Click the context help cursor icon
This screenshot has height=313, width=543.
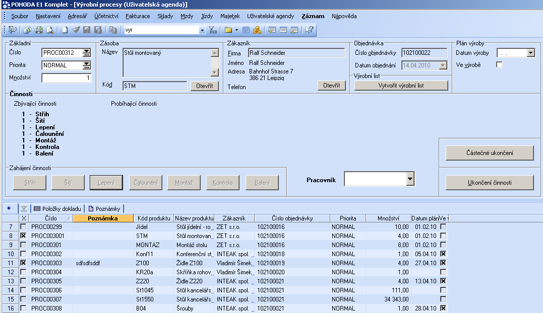(309, 30)
